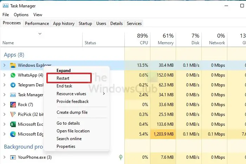The image size is (246, 164).
Task: Click the green leaf suspended status icon
Action: (x=121, y=157)
